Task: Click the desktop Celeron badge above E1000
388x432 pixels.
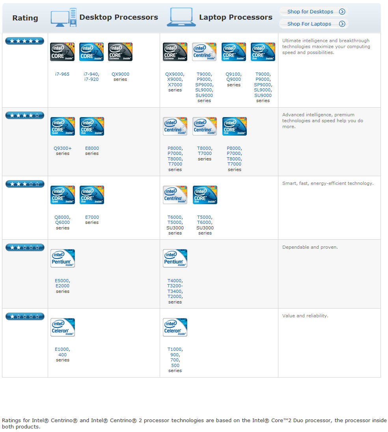Action: tap(63, 327)
